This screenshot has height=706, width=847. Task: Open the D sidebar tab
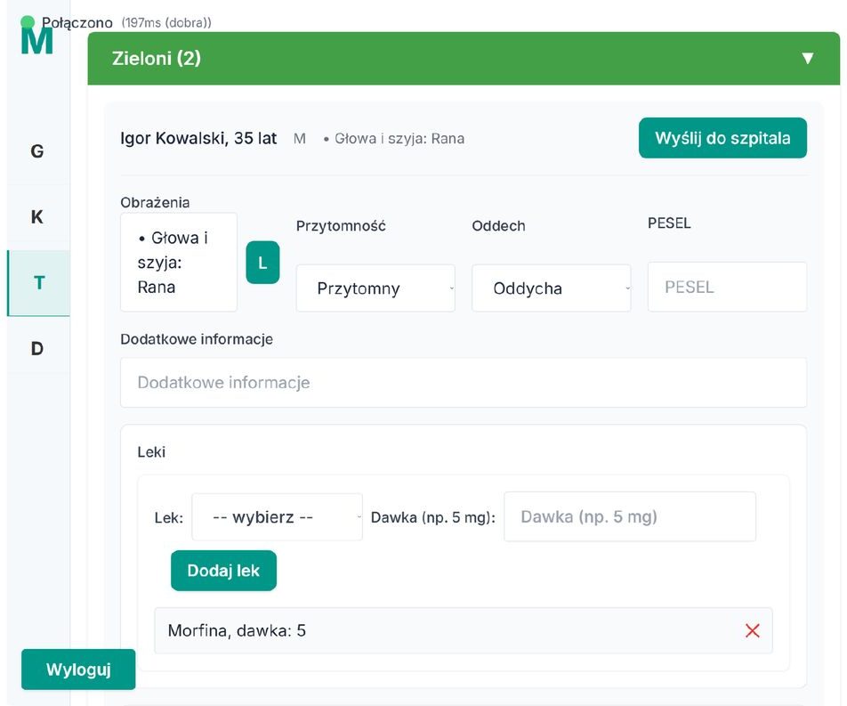click(37, 349)
